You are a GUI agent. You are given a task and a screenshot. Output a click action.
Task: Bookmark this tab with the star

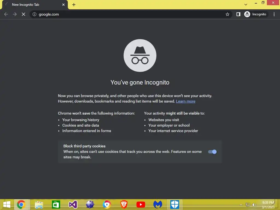click(227, 14)
